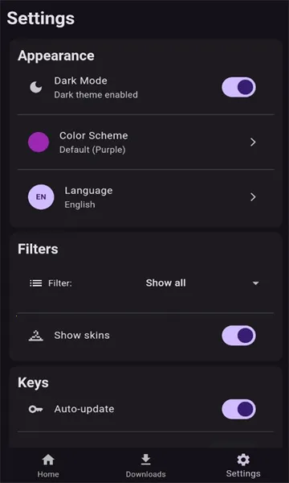Disable the Show skins toggle
The height and width of the screenshot is (483, 289).
[x=238, y=336]
